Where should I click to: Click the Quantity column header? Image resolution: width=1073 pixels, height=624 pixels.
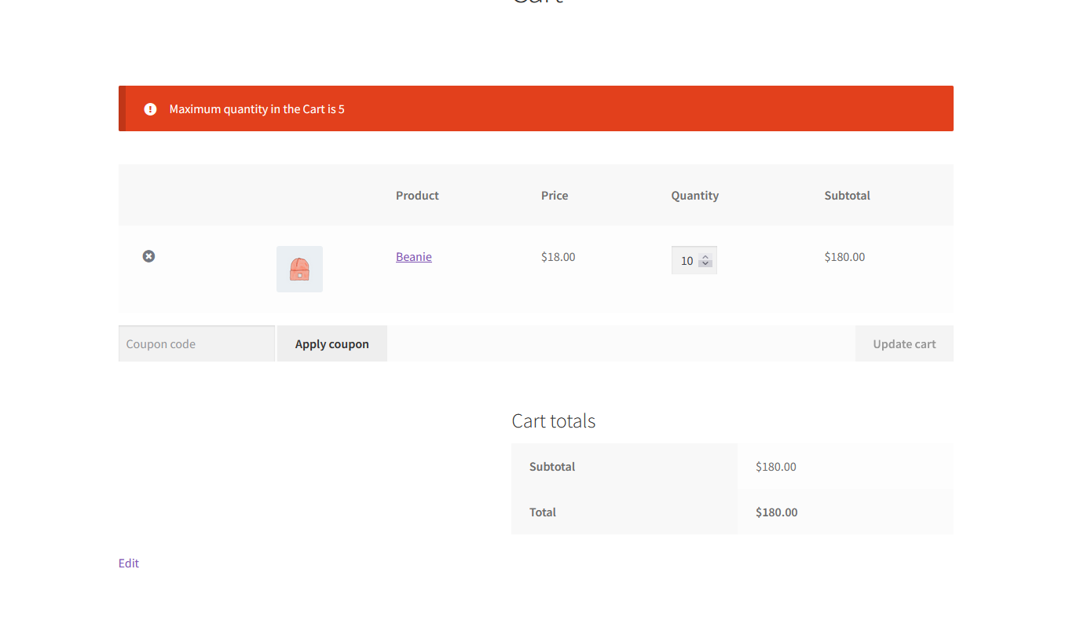pos(694,196)
